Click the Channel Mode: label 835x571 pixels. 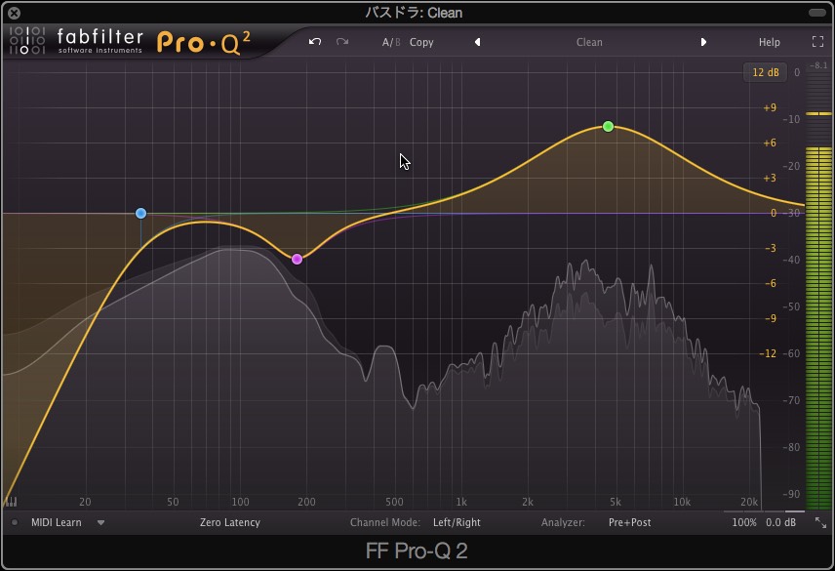point(385,522)
